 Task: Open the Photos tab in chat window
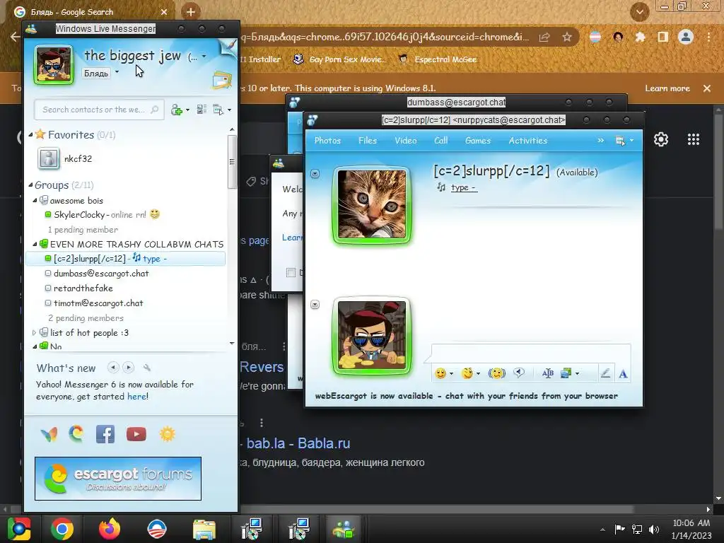(327, 141)
